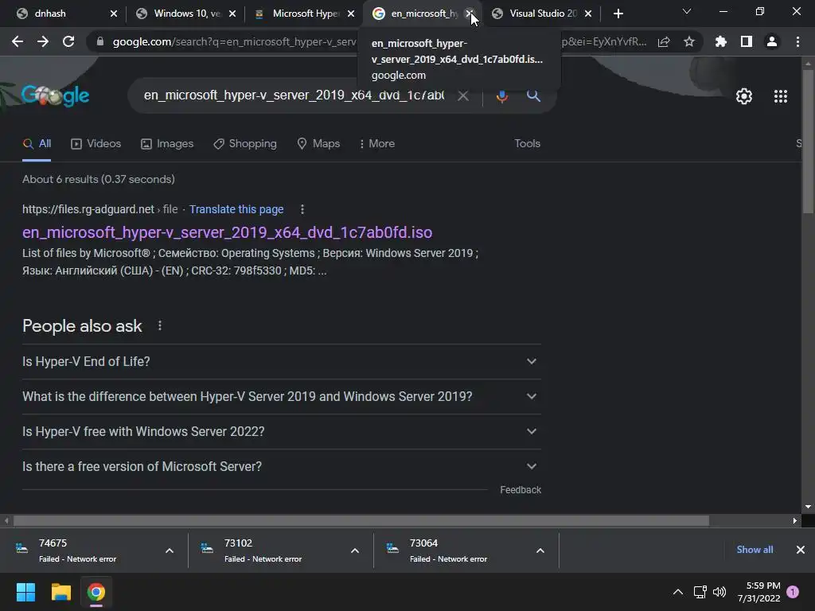Show hidden system tray icons
This screenshot has height=611, width=815.
tap(678, 592)
